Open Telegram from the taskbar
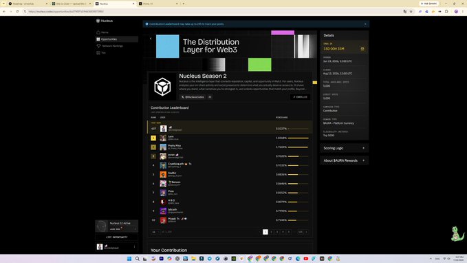Image resolution: width=467 pixels, height=263 pixels. point(210,259)
